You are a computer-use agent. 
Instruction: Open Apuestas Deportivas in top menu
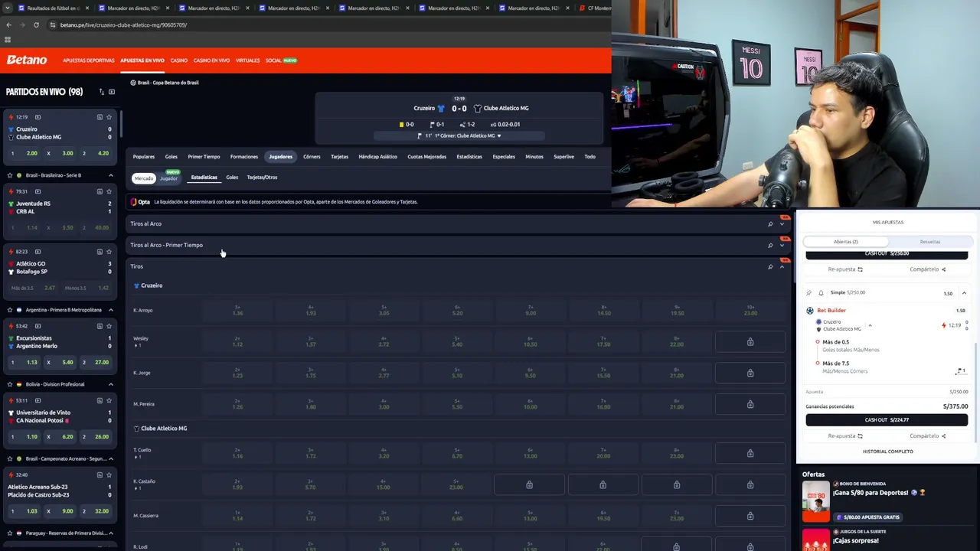click(89, 60)
